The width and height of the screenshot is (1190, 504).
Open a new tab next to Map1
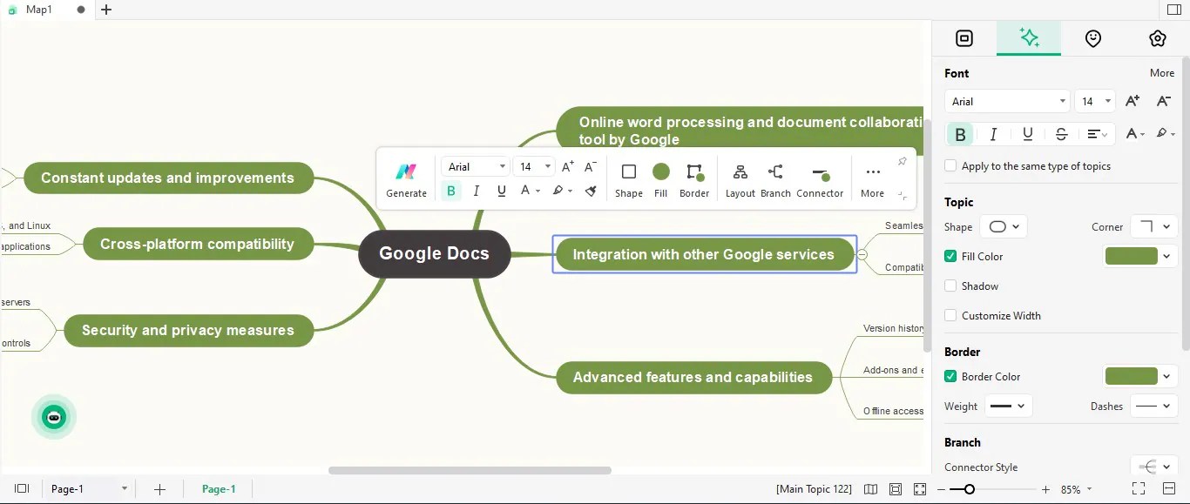106,10
